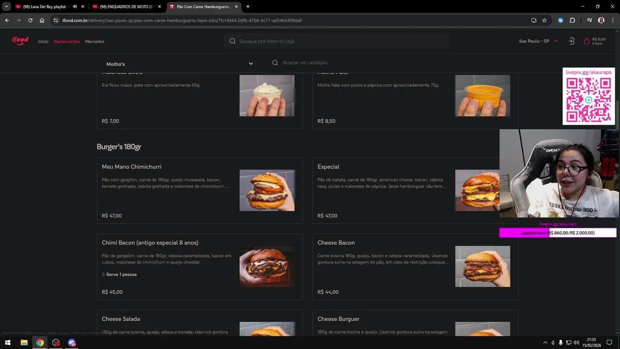Click the install app icon in address bar
The height and width of the screenshot is (349, 620).
tap(534, 20)
